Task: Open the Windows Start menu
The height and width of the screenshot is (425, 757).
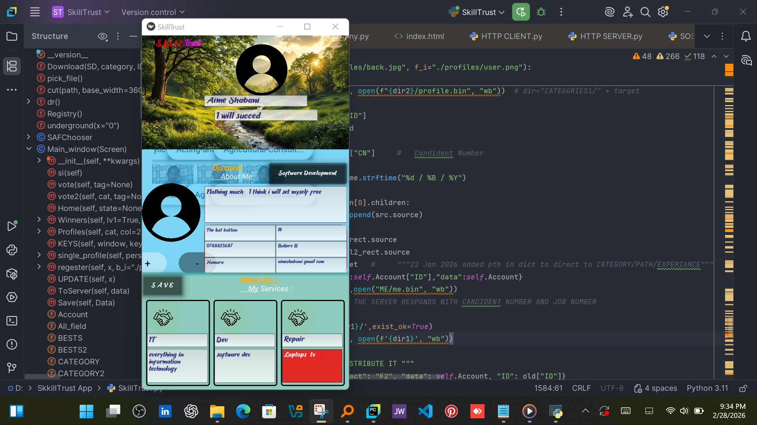Action: [86, 412]
